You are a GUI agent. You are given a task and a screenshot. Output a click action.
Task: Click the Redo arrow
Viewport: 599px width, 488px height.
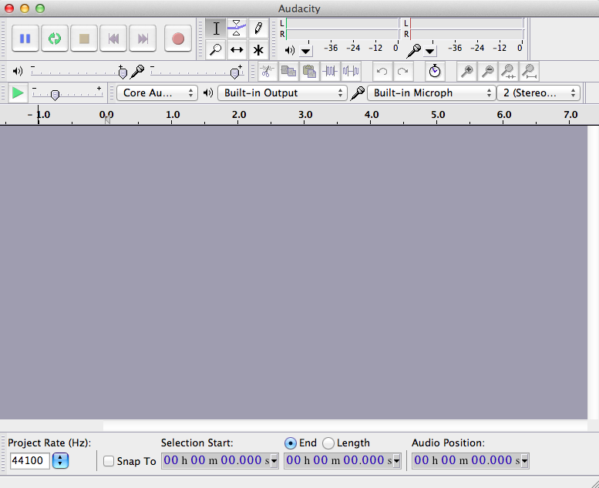pyautogui.click(x=403, y=71)
